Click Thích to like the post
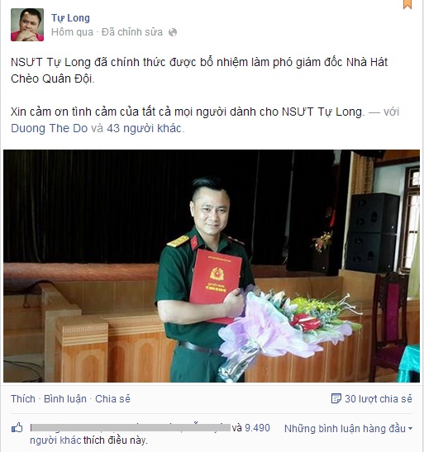Screen dimensions: 424x452 [23, 399]
